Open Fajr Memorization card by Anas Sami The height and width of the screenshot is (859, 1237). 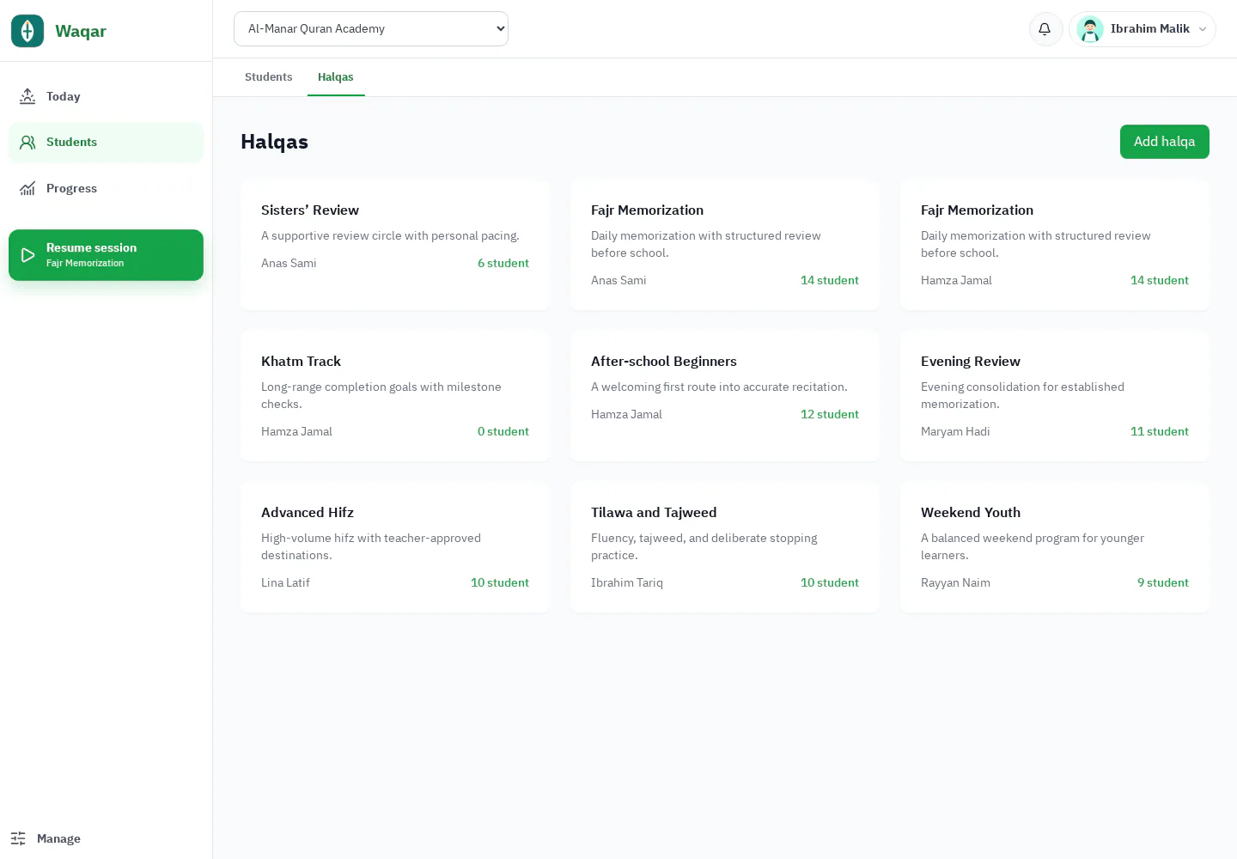click(725, 246)
